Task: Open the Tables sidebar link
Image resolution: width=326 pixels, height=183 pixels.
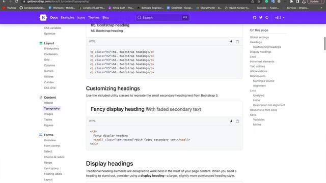Action: click(x=48, y=119)
